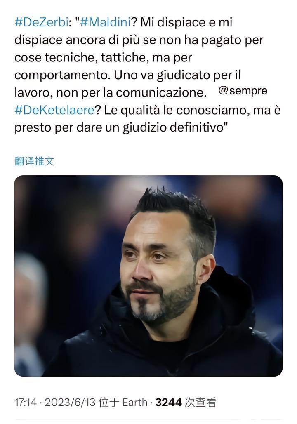Screen dimensions: 297x424
Task: Click the line 'dispiace ancora di più se non ha pagato per'
Action: 139,40
